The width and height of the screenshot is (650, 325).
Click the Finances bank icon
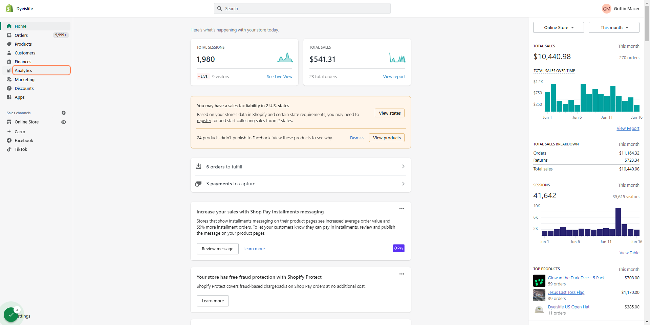click(x=9, y=62)
